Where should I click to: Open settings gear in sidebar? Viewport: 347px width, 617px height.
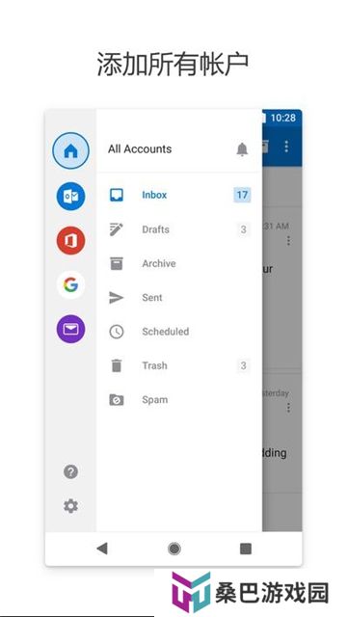coord(70,506)
